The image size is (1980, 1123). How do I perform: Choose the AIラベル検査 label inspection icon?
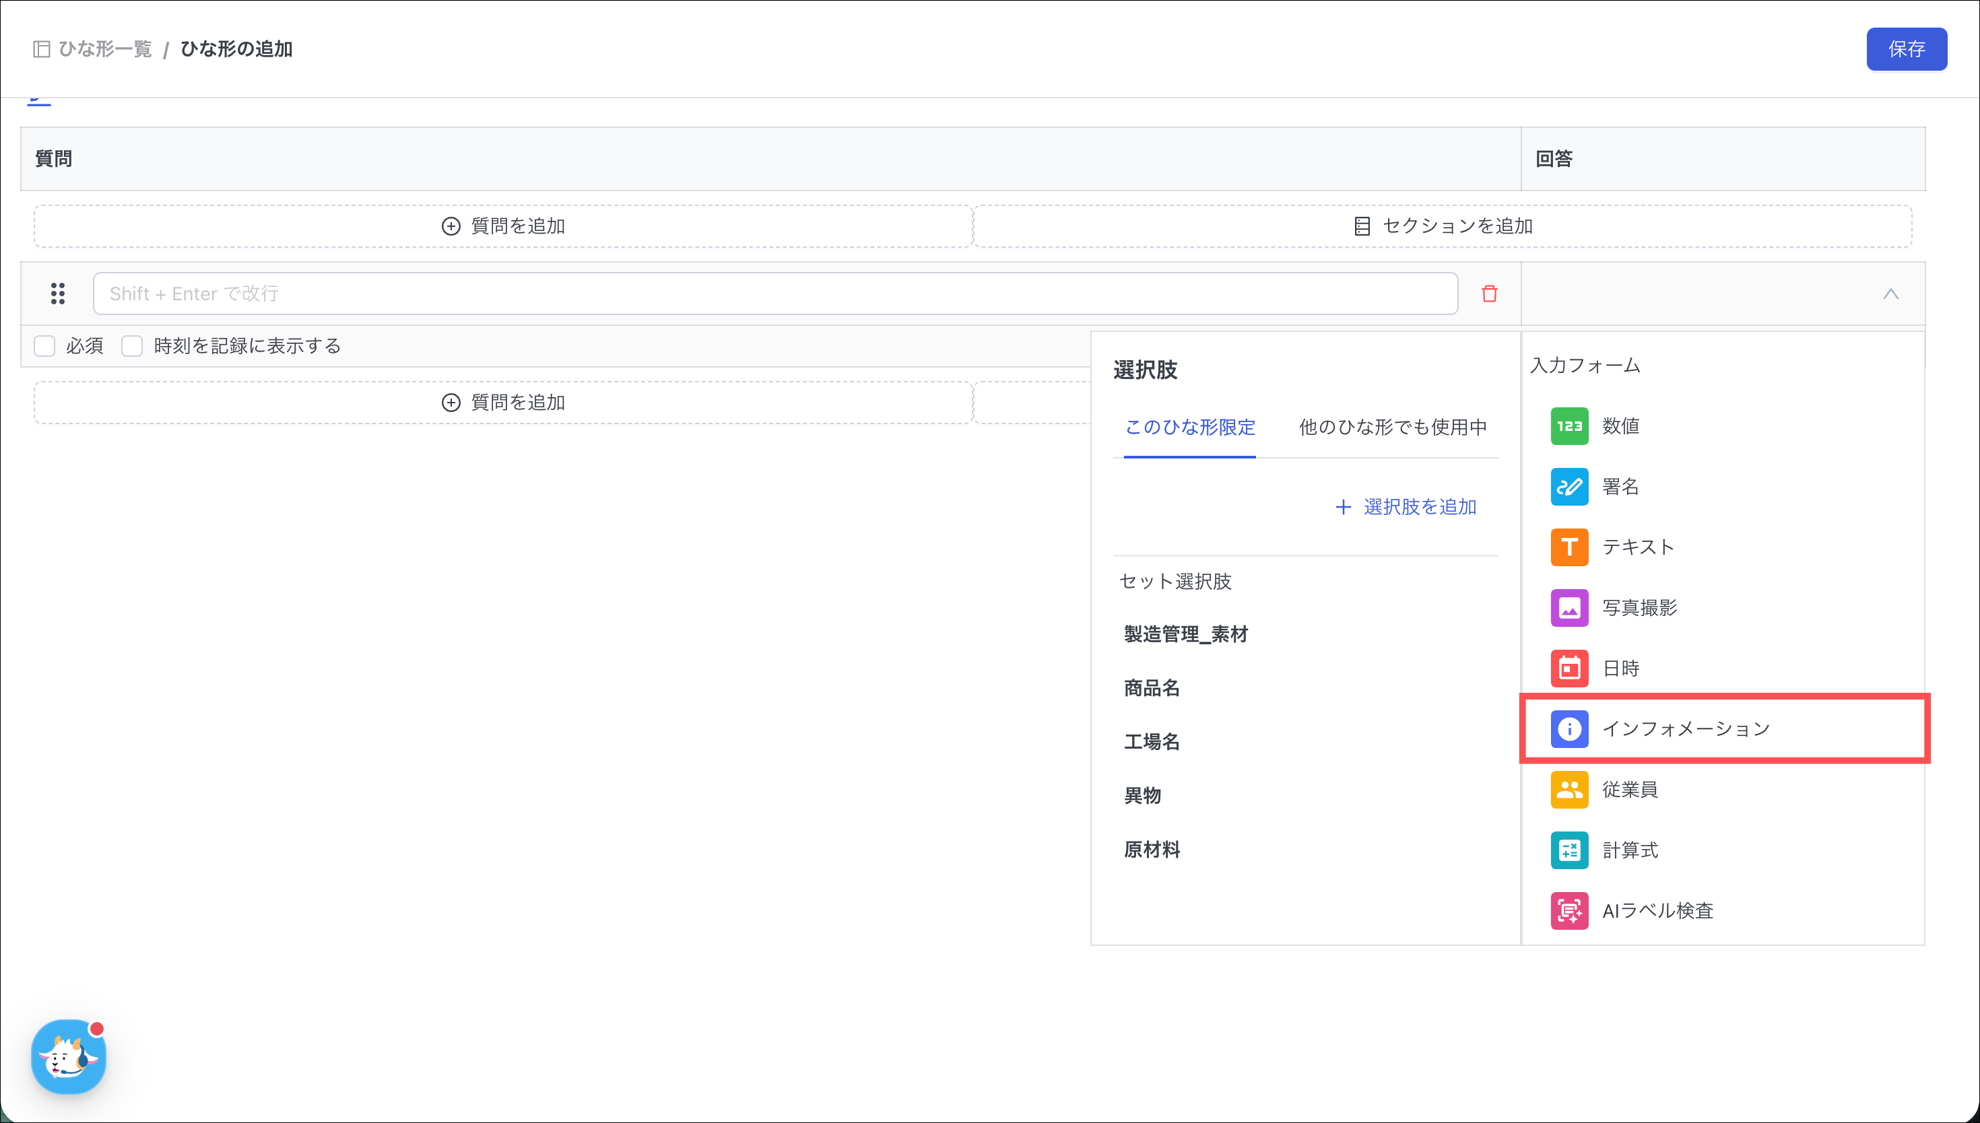coord(1569,911)
